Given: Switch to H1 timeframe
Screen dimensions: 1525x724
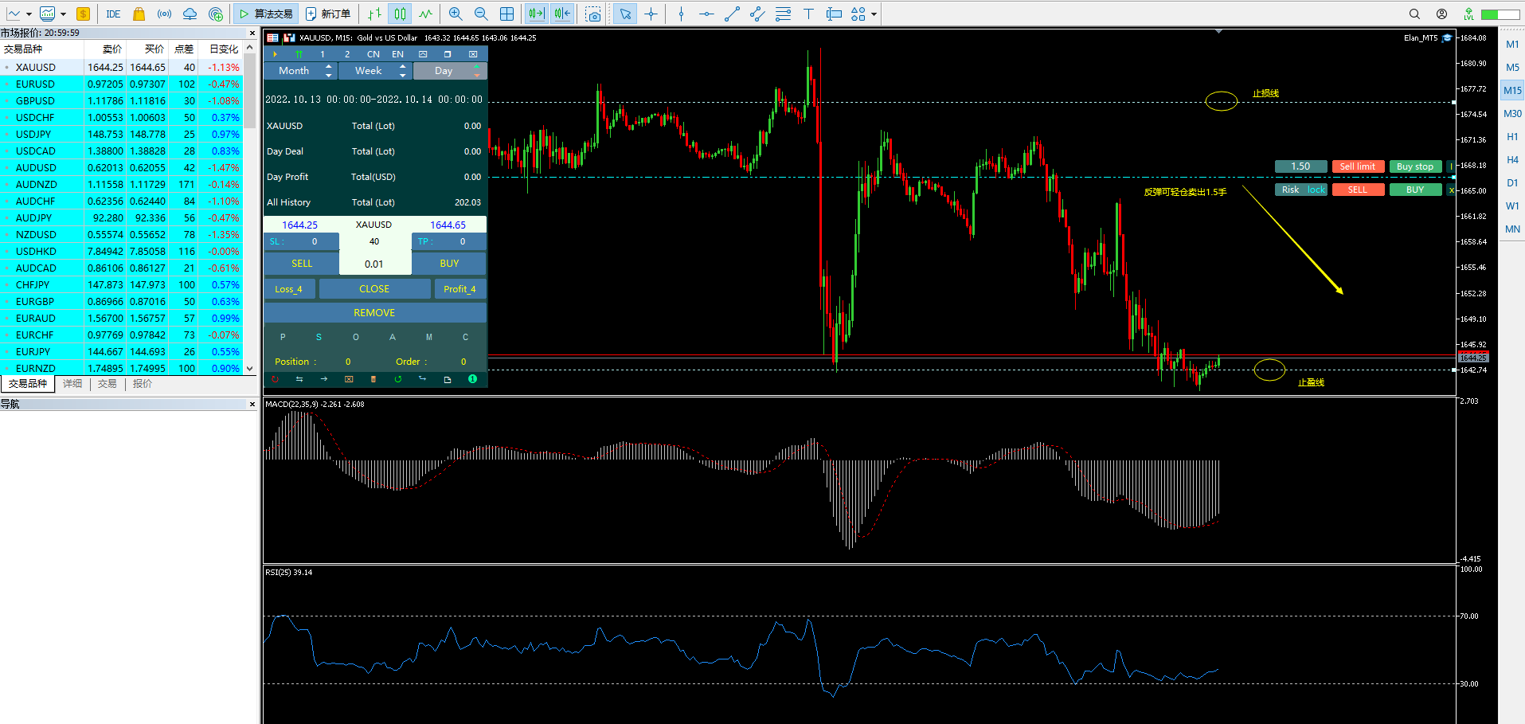Looking at the screenshot, I should [1512, 137].
